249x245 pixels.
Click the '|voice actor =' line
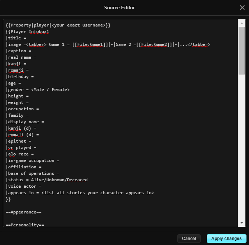pos(24,186)
